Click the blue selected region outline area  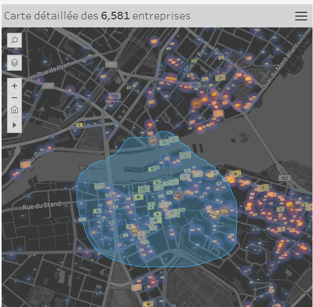[x=157, y=199]
